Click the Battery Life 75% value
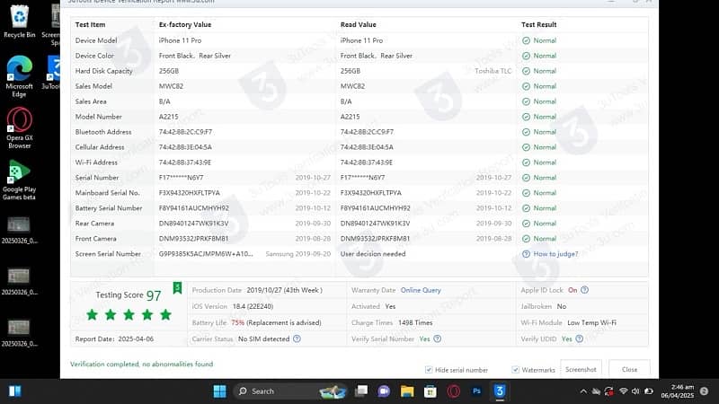Image resolution: width=719 pixels, height=404 pixels. (x=237, y=322)
